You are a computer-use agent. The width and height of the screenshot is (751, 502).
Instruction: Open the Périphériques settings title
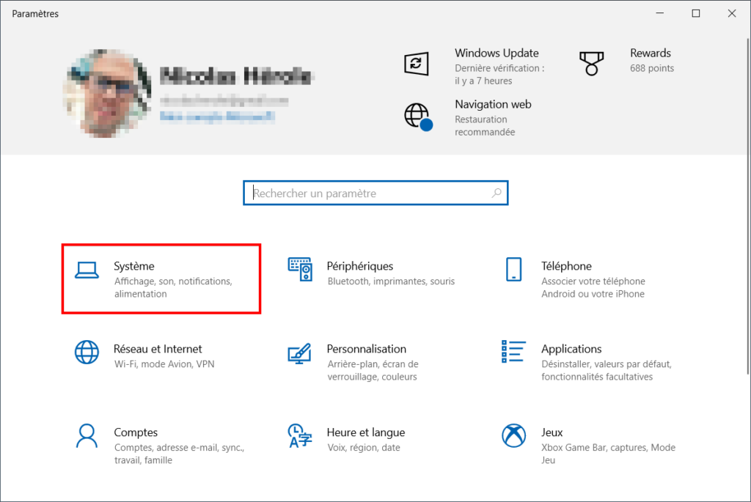(x=359, y=266)
